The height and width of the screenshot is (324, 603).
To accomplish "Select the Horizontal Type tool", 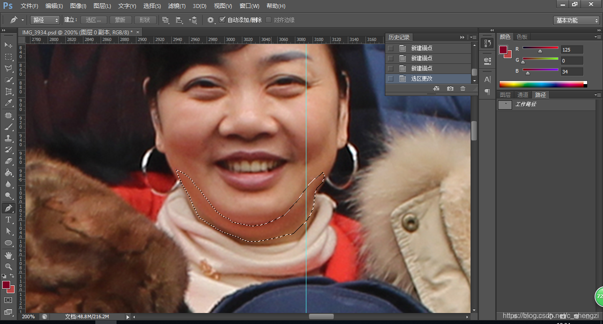I will tap(8, 220).
